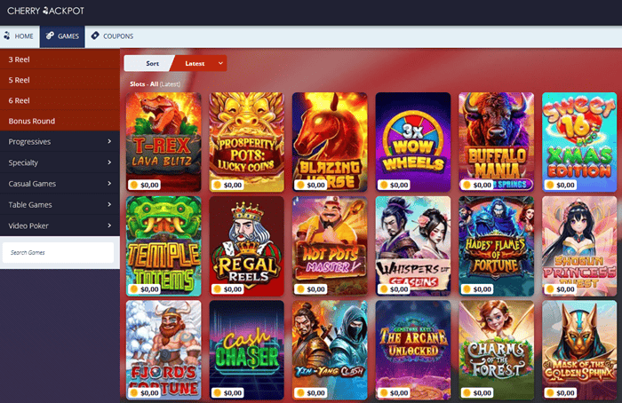622x403 pixels.
Task: Click the $0,00 value on Blazing Horse
Action: point(315,185)
